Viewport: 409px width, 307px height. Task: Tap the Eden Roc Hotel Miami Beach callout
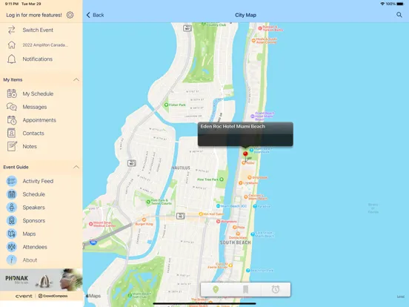(245, 134)
